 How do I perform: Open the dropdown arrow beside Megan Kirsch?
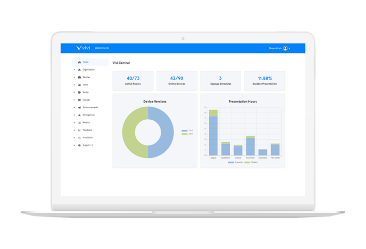[x=290, y=48]
